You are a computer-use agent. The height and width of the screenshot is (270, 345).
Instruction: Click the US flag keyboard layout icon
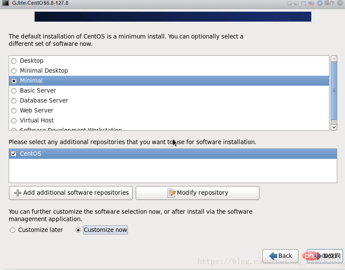[311, 3]
